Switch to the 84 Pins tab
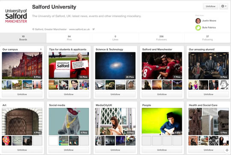The image size is (231, 155). 69,38
